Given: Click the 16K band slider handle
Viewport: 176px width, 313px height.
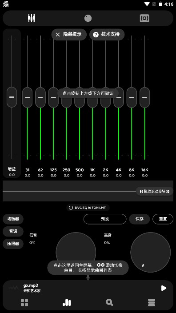Looking at the screenshot, I should [145, 97].
